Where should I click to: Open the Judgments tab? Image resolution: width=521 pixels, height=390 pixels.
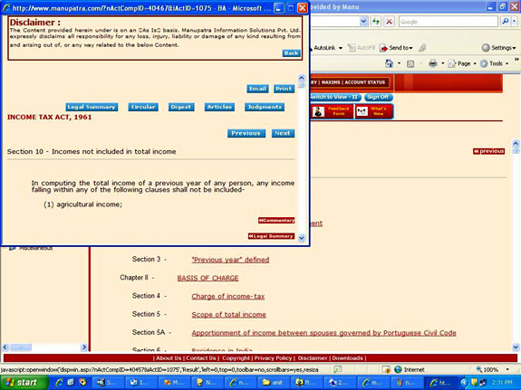[x=265, y=107]
